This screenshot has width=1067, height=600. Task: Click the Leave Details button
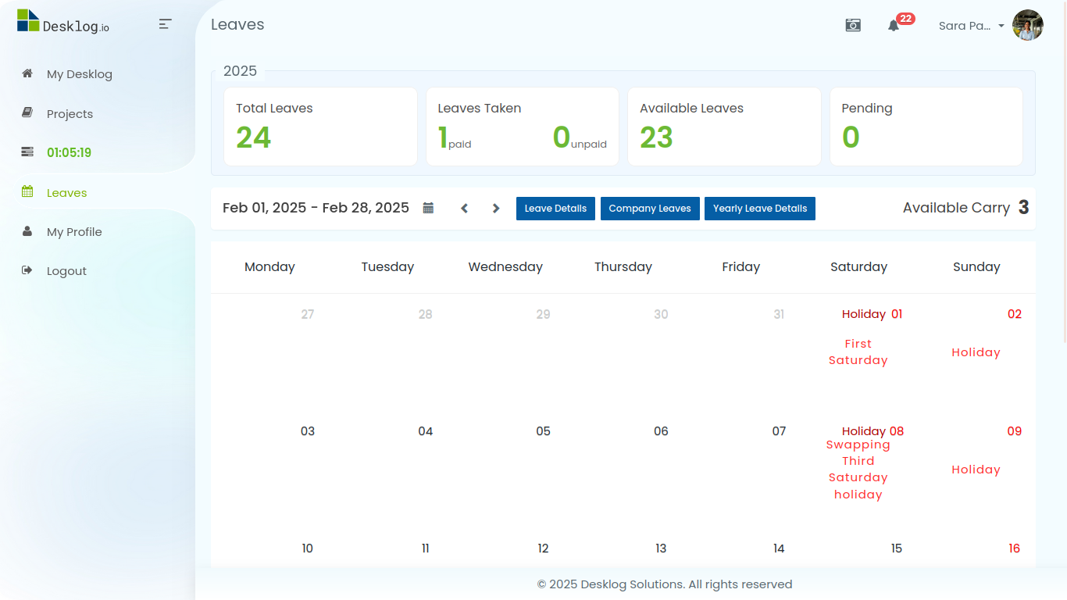[x=555, y=209]
